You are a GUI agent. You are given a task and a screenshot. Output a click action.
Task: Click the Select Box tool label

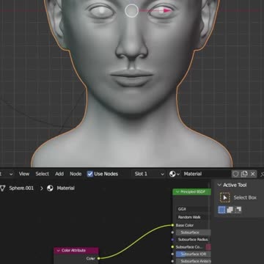(x=245, y=197)
